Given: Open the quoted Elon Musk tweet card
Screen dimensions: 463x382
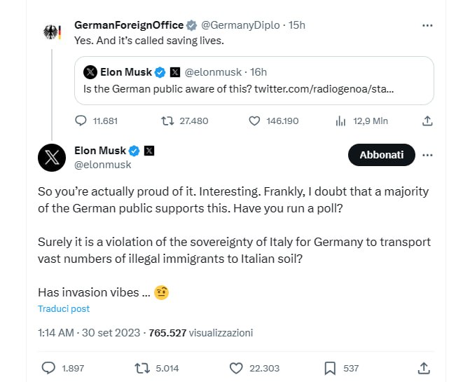Looking at the screenshot, I should coord(254,81).
